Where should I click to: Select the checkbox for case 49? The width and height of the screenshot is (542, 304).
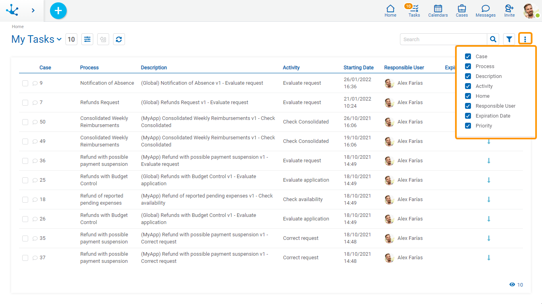point(25,141)
